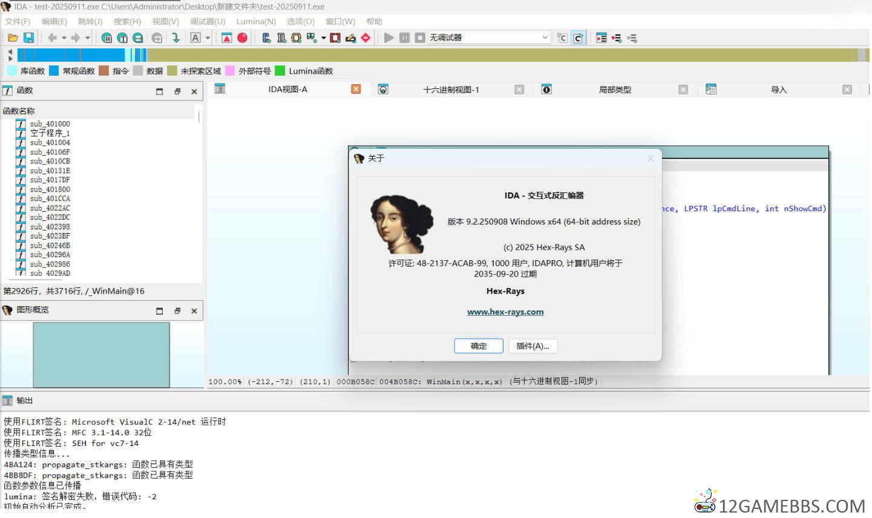Open the debugger selection dropdown

pyautogui.click(x=545, y=38)
